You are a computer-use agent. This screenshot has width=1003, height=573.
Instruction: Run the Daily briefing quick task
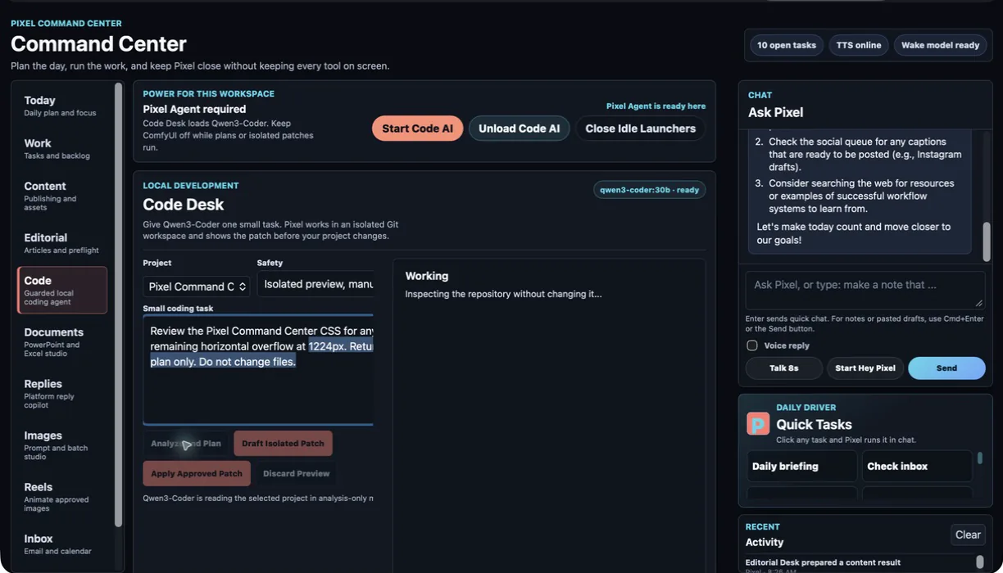[802, 466]
